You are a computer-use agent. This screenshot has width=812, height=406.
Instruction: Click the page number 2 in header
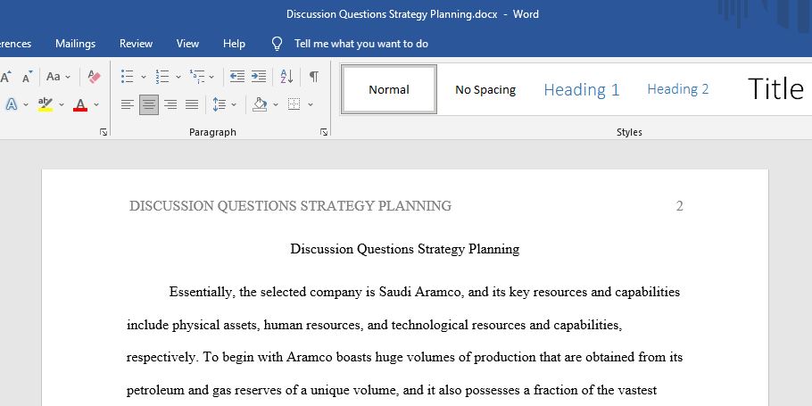coord(679,206)
